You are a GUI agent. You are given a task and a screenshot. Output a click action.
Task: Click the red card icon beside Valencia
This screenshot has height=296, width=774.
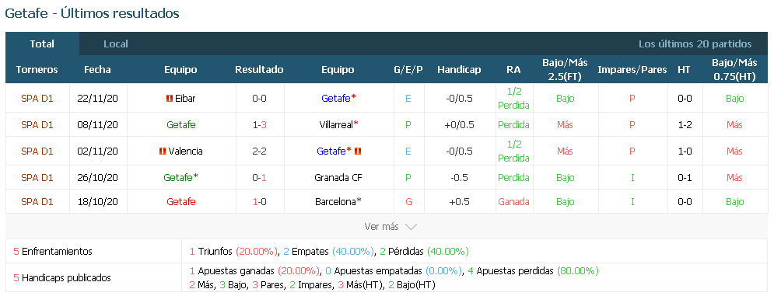(x=162, y=151)
